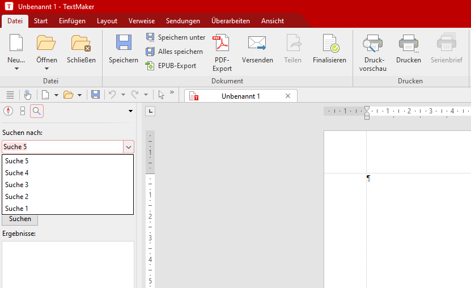Pick Suche 3 from the search history
471x288 pixels.
click(67, 185)
